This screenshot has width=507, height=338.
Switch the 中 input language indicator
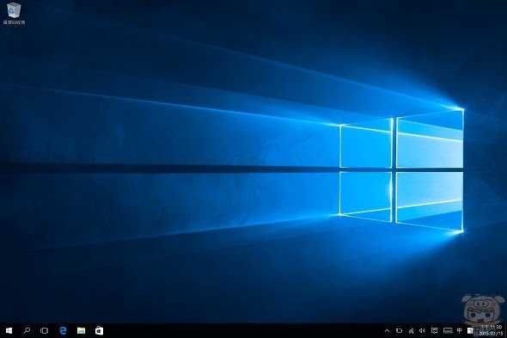[x=460, y=330]
